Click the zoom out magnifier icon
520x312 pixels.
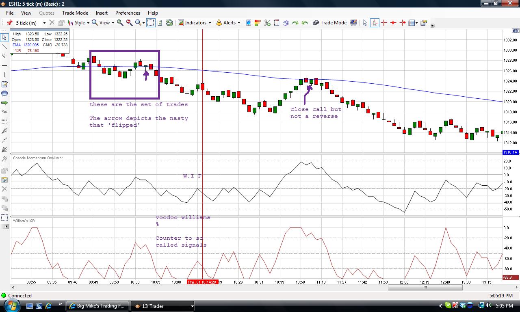pos(130,23)
